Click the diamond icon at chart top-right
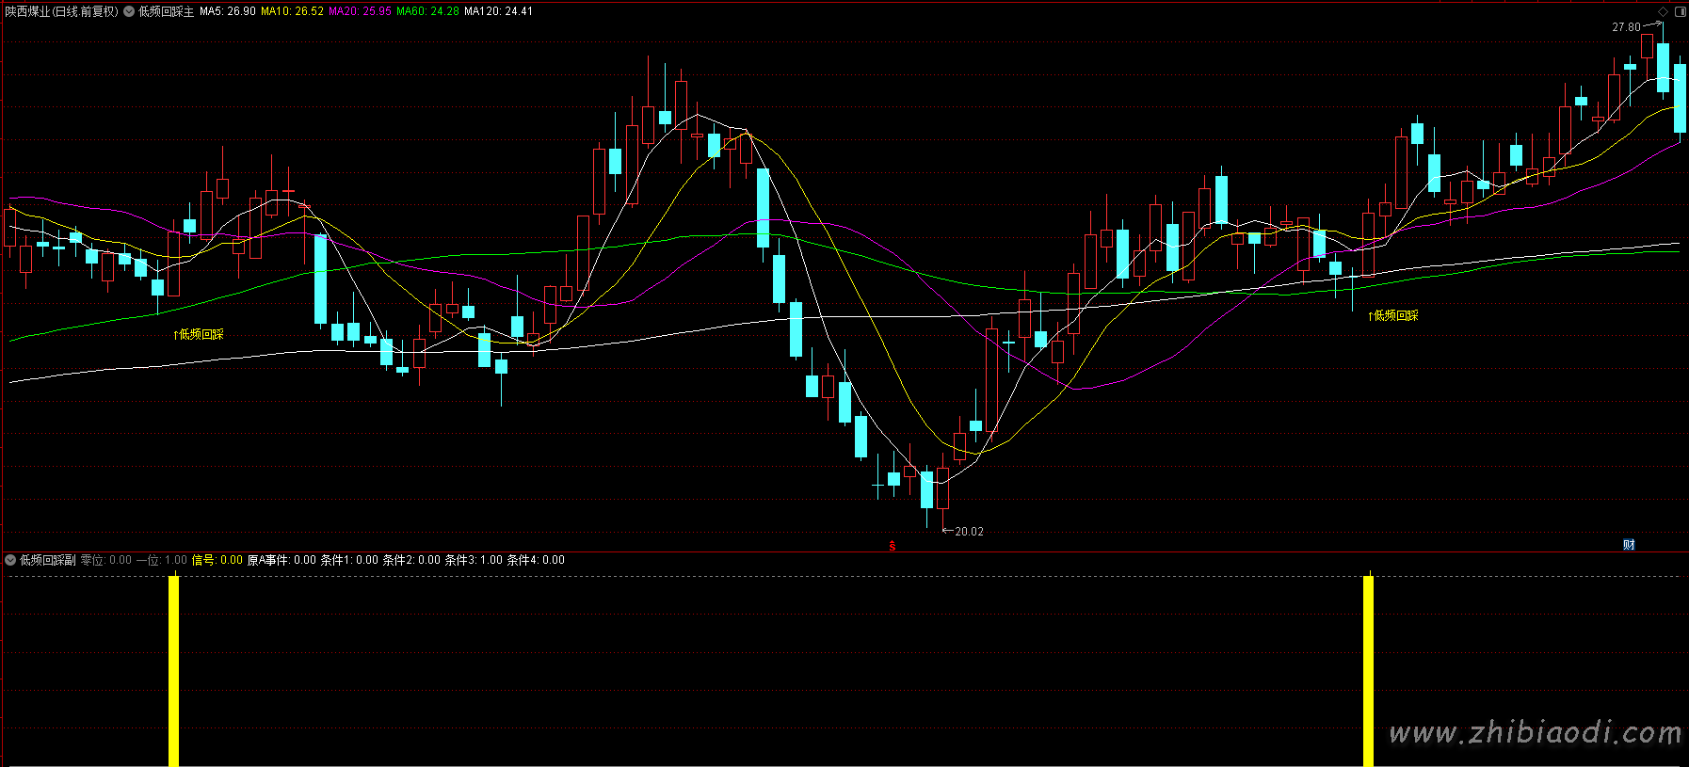 pos(1664,11)
